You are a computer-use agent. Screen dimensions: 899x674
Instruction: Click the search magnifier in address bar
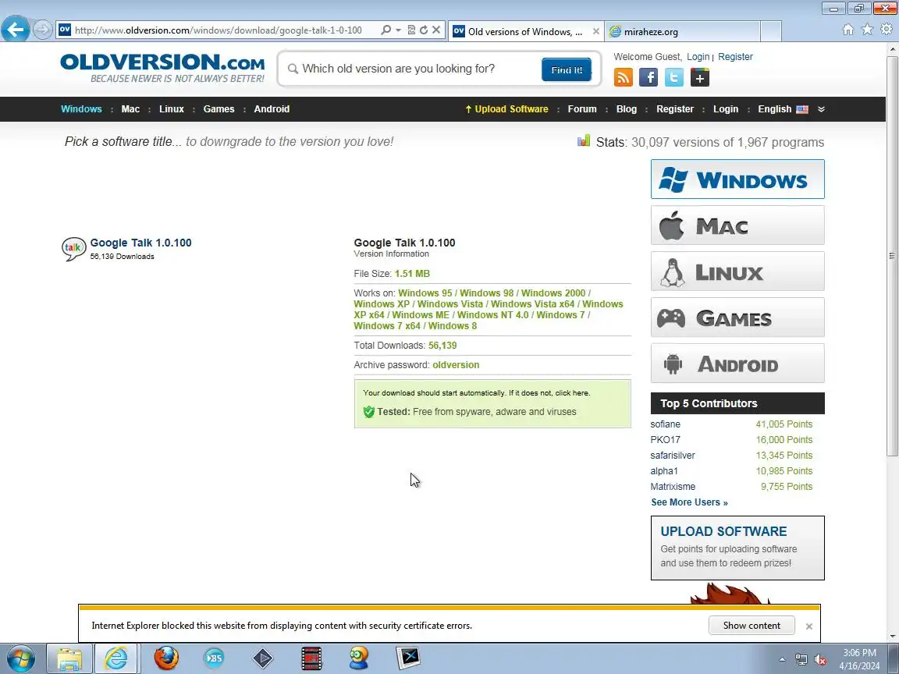click(386, 30)
